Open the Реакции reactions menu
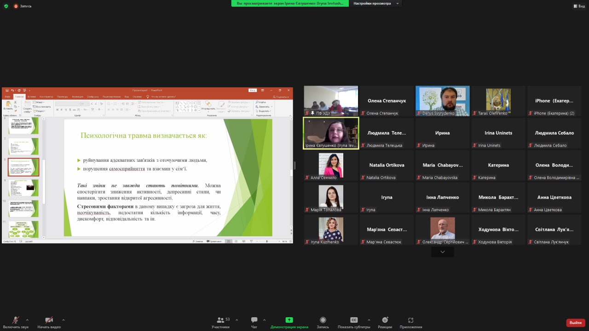 click(x=385, y=322)
